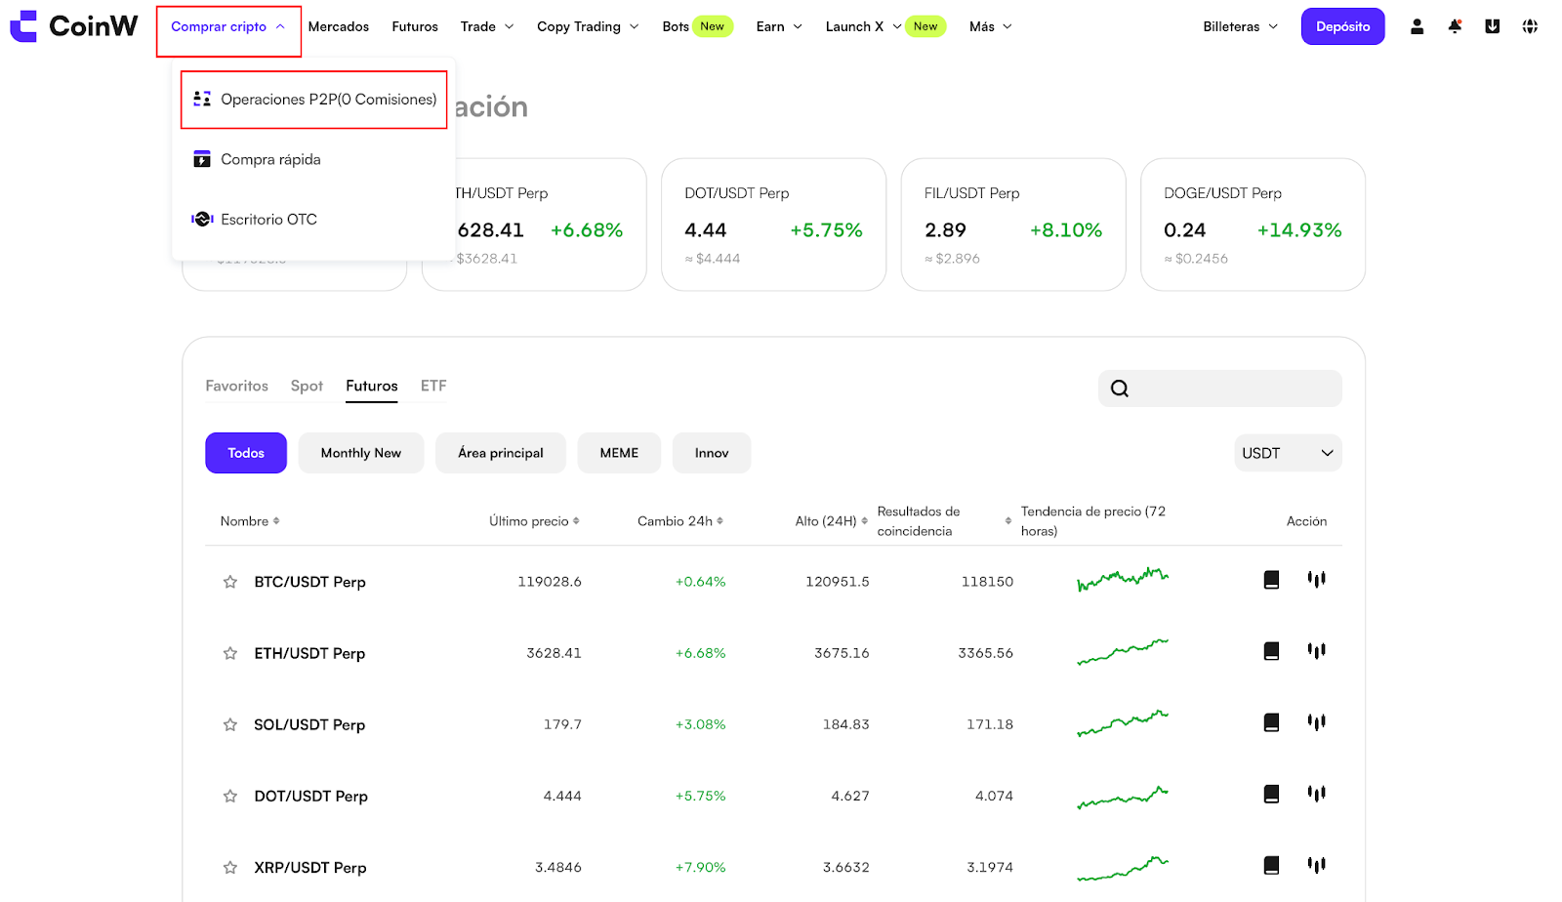Open the DOGE/USDT Perp summary card
1562x902 pixels.
coord(1253,225)
